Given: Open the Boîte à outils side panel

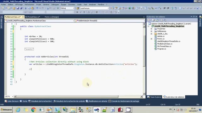Looking at the screenshot, I should 2,22.
